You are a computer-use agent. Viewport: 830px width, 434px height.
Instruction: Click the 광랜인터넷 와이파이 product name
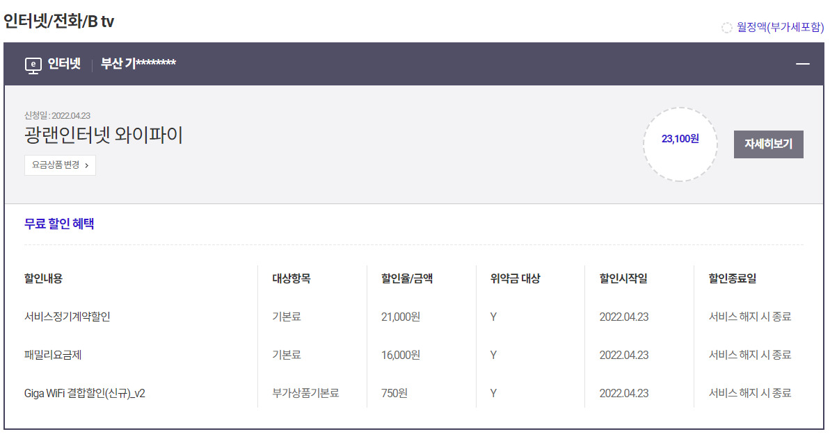click(x=104, y=135)
